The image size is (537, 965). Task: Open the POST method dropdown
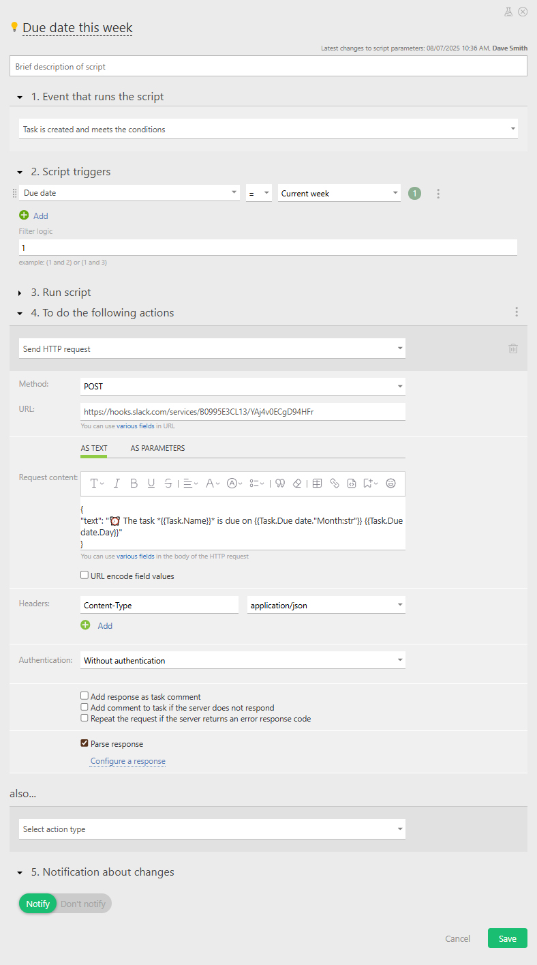[243, 387]
